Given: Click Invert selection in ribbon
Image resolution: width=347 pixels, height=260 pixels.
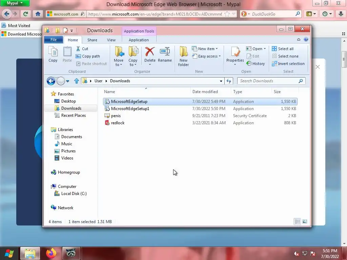Looking at the screenshot, I should (x=288, y=64).
